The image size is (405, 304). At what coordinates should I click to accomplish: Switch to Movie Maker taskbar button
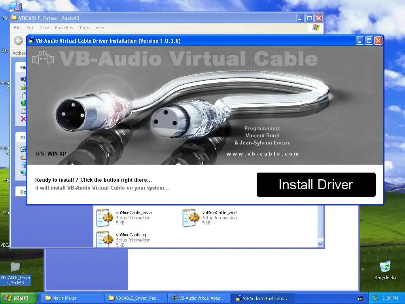click(x=73, y=298)
